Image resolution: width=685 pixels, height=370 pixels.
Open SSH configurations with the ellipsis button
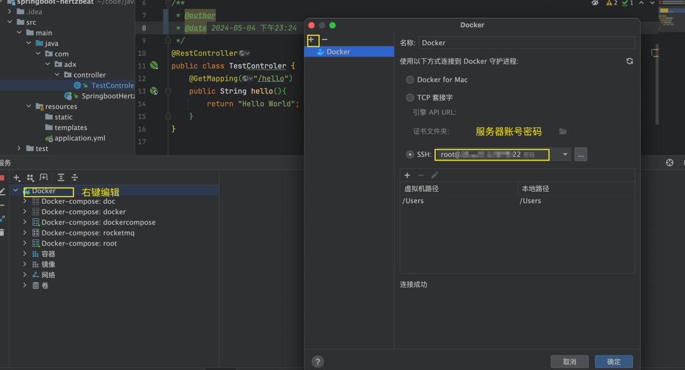580,154
